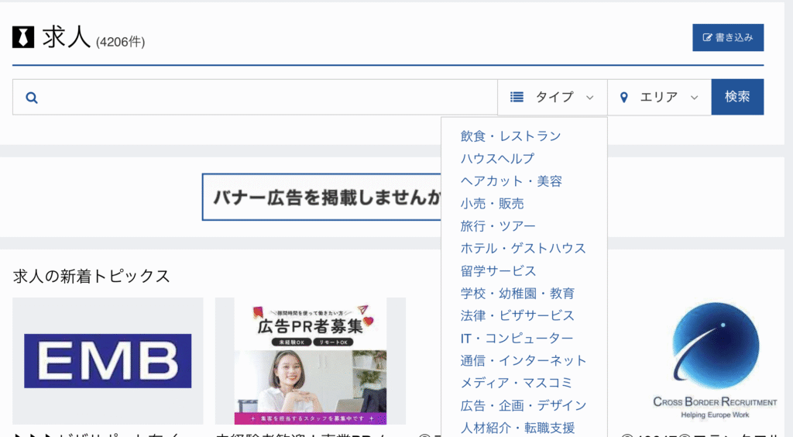Choose the 旅行・ツアー category
Screen dimensions: 793x437
497,226
